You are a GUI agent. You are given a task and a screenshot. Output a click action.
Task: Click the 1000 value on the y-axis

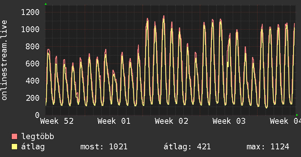coord(30,30)
